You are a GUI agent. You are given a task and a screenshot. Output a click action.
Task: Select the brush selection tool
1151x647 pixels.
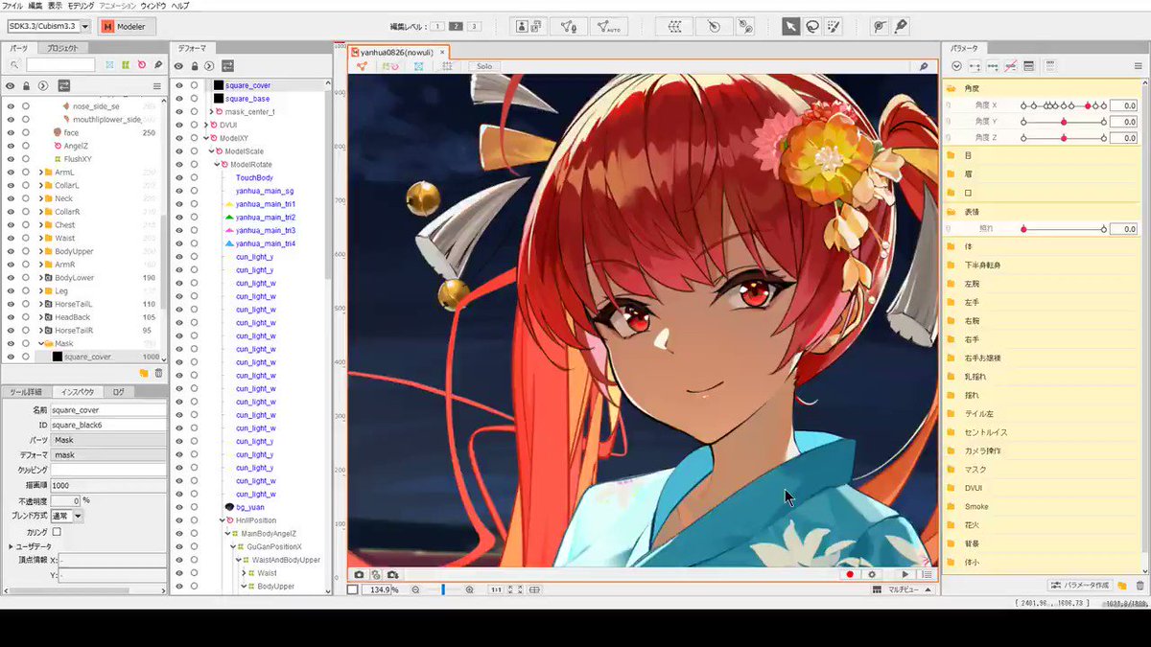[x=834, y=27]
